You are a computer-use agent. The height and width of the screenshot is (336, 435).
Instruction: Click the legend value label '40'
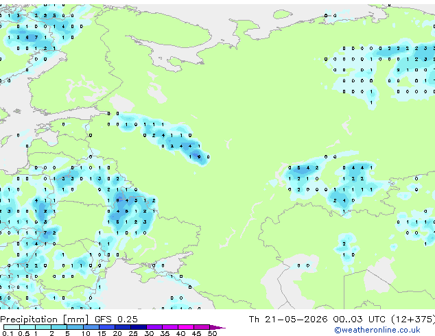coord(181,333)
